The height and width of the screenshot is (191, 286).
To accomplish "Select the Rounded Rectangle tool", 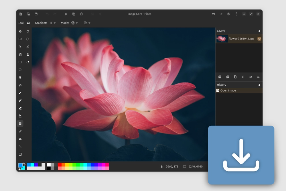I will (28, 31).
